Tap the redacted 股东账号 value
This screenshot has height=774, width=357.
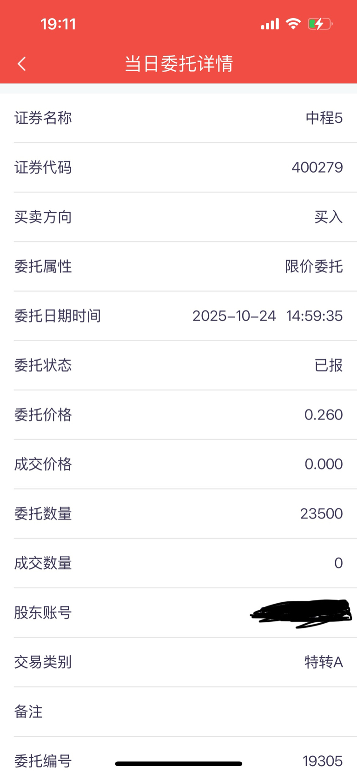(x=301, y=612)
